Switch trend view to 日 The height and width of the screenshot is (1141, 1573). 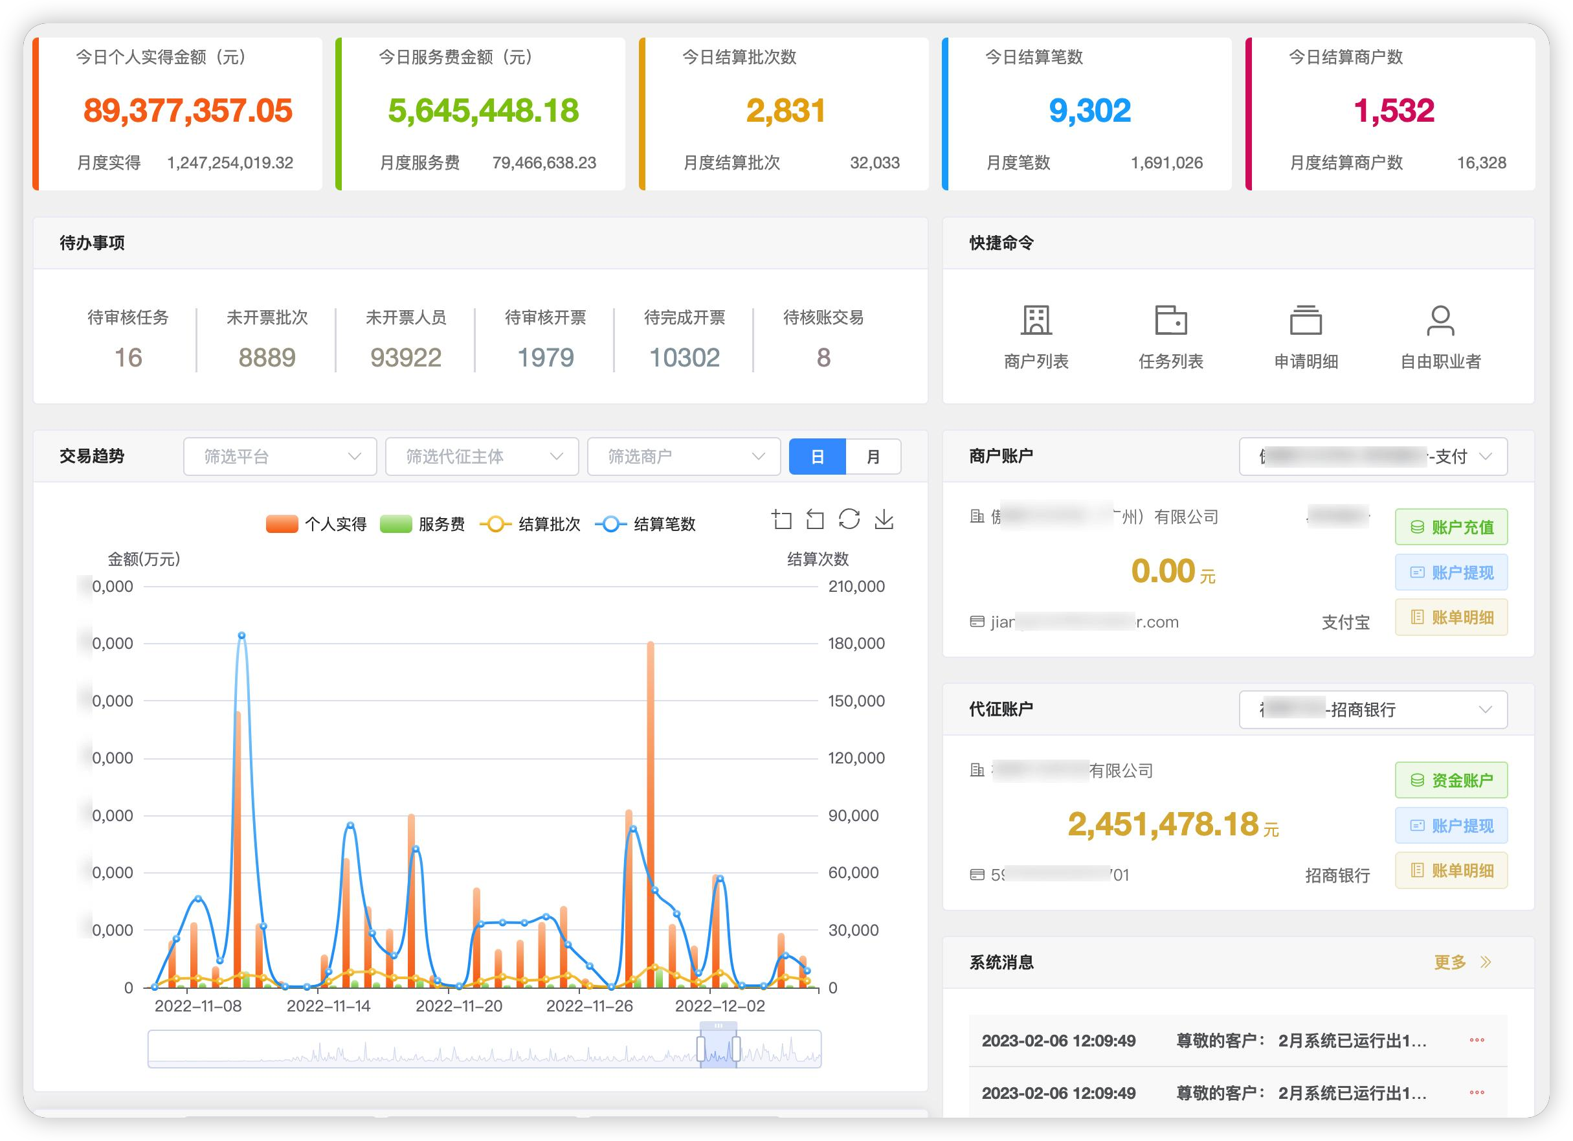pyautogui.click(x=817, y=457)
